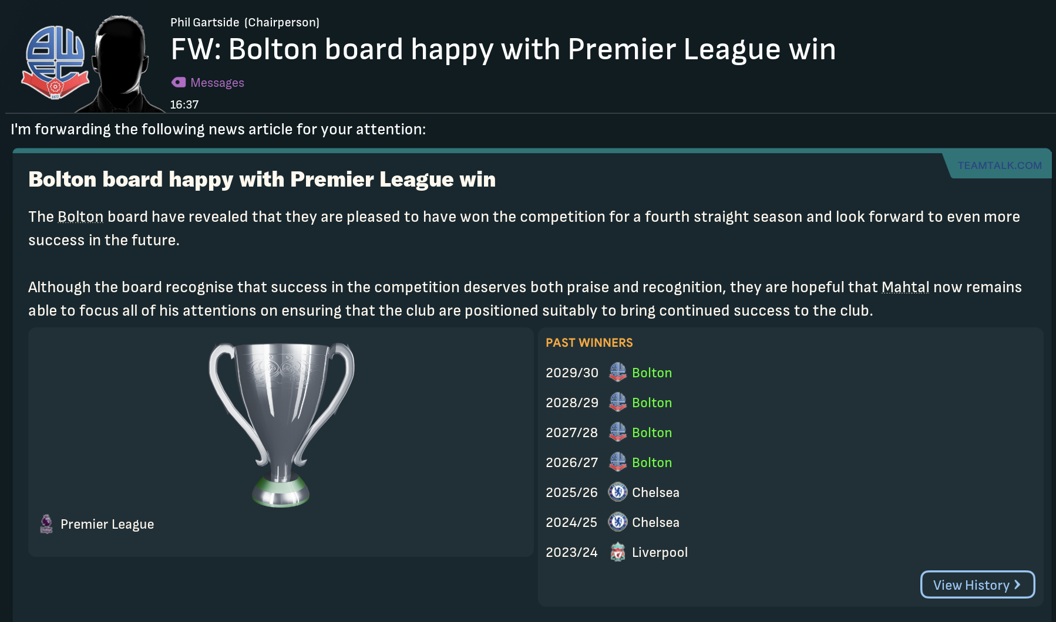
Task: Click the 2027/28 season label
Action: click(571, 432)
